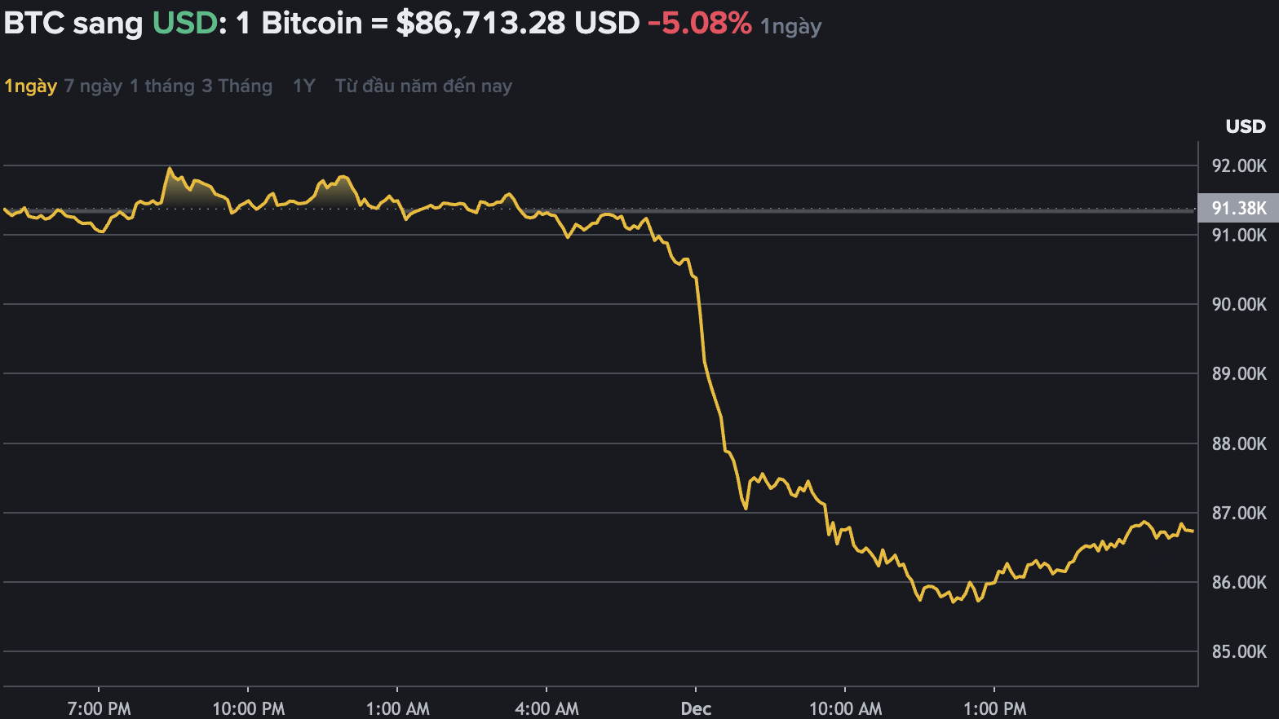Screen dimensions: 1279x719
Task: Select 'Từ đầu năm đến nay' range
Action: [423, 86]
